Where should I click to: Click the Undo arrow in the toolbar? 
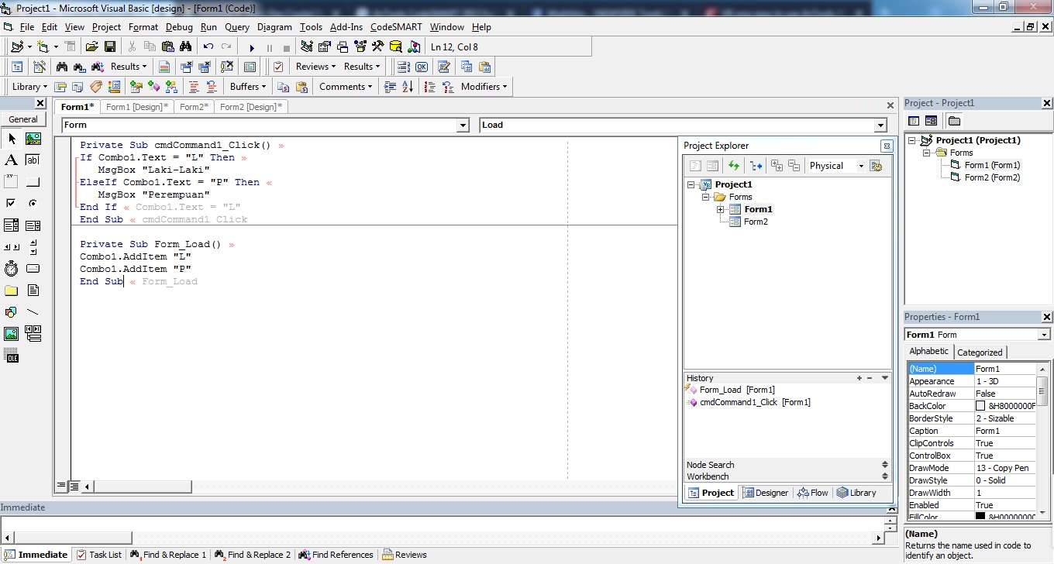[208, 47]
